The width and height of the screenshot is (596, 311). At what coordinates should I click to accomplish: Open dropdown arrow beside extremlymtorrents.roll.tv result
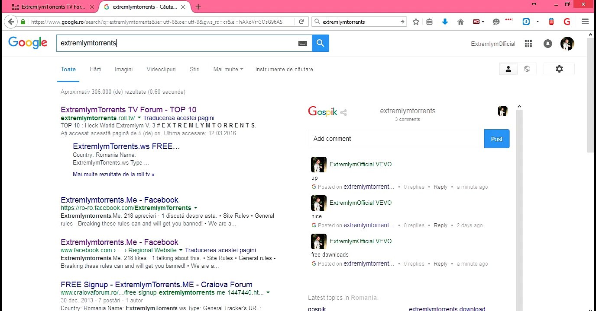(x=139, y=118)
